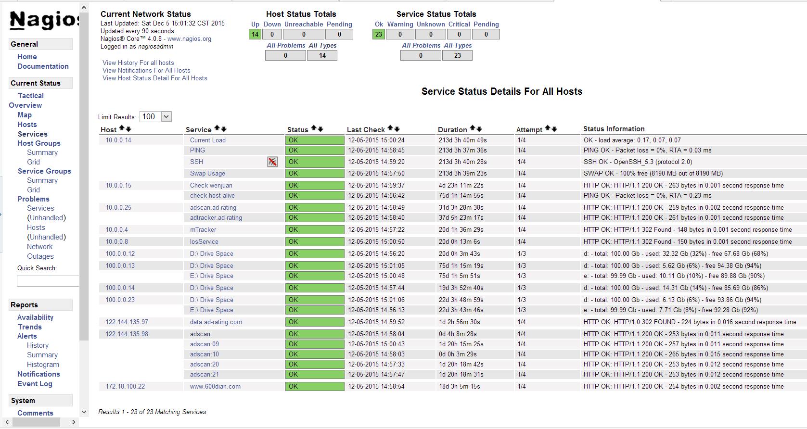Viewport: 807px width, 429px height.
Task: Open Event Log
Action: pyautogui.click(x=35, y=384)
